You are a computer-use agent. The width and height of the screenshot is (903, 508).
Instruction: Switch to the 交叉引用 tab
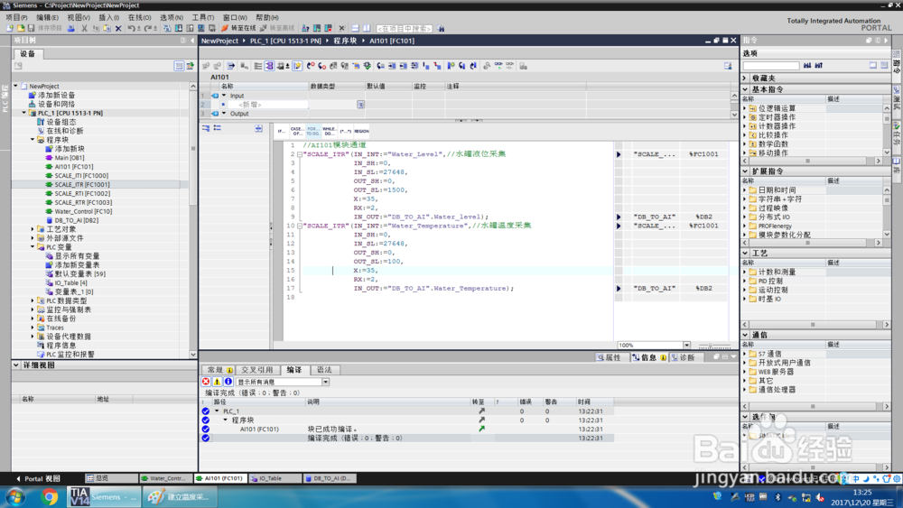256,370
